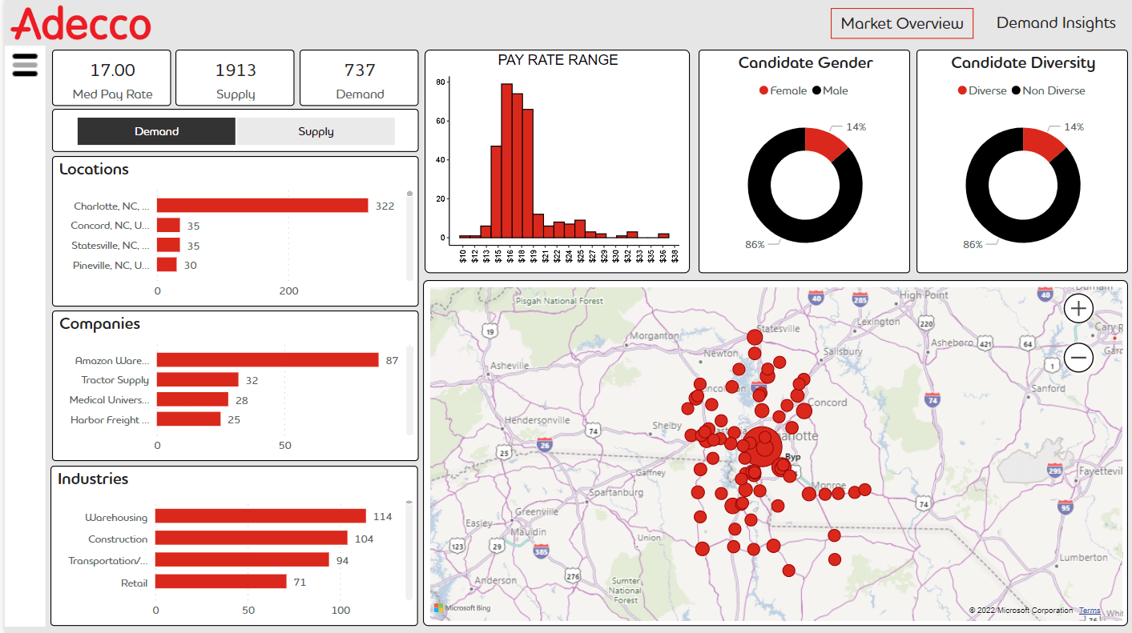Switch the toggle to Supply
1132x633 pixels.
point(316,131)
